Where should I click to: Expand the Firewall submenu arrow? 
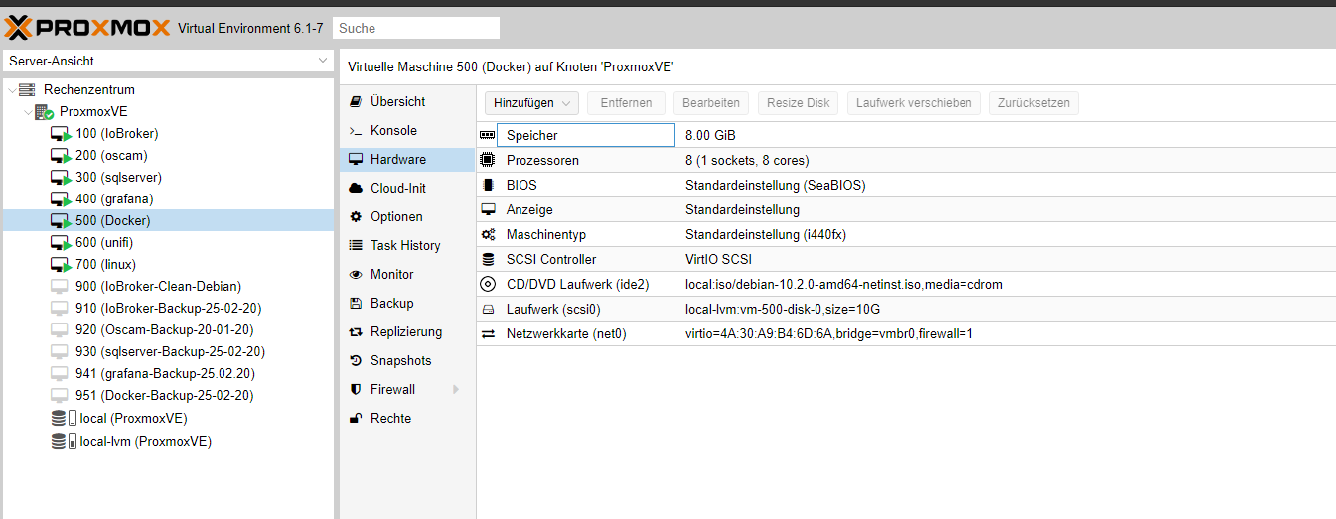[x=456, y=390]
